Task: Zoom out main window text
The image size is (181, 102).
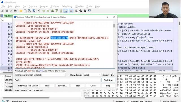Action: [x=81, y=11]
